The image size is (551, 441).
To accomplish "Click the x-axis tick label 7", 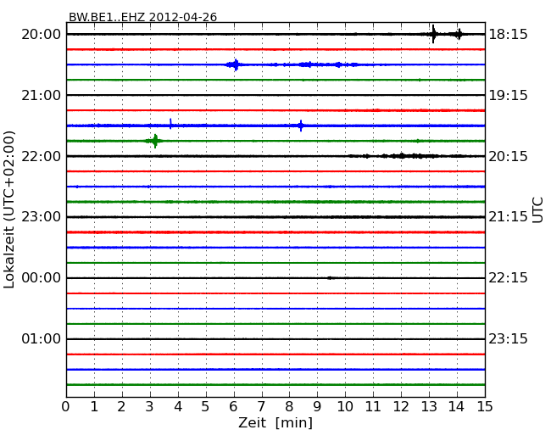I will (x=261, y=406).
